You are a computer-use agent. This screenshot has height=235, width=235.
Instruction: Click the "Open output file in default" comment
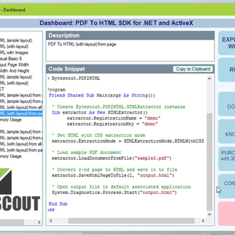tap(121, 187)
